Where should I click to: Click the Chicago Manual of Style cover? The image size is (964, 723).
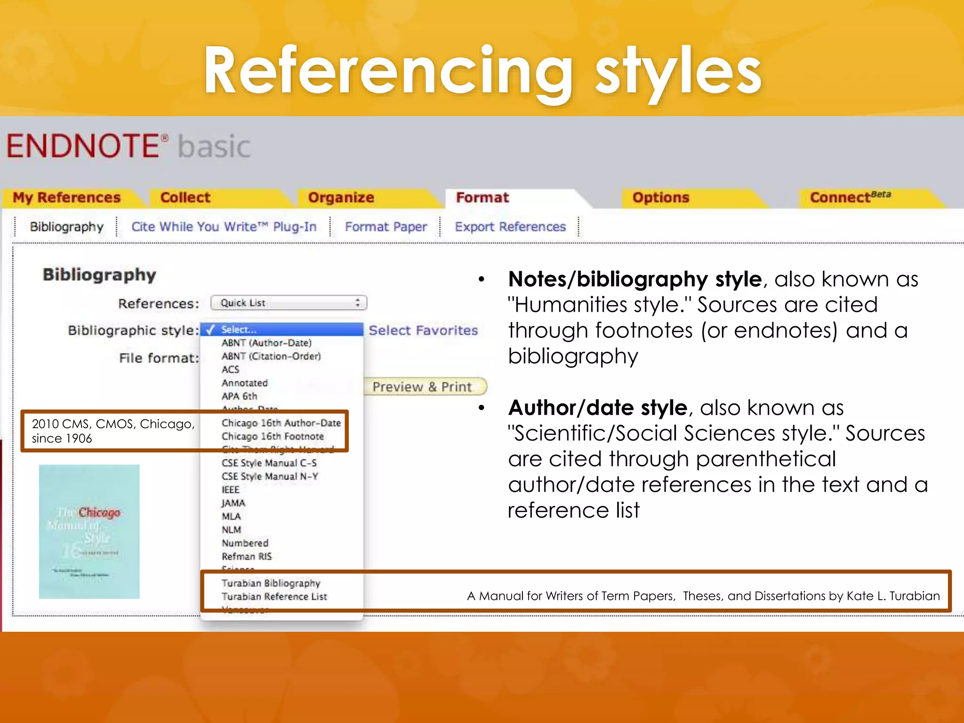[89, 531]
